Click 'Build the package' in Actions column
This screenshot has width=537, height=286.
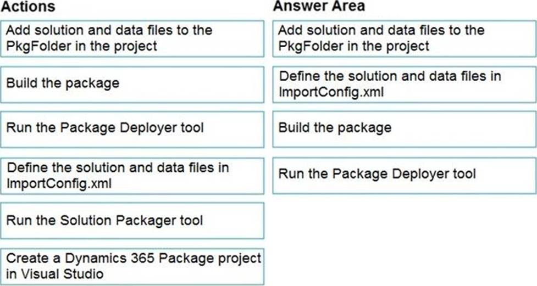(x=132, y=85)
